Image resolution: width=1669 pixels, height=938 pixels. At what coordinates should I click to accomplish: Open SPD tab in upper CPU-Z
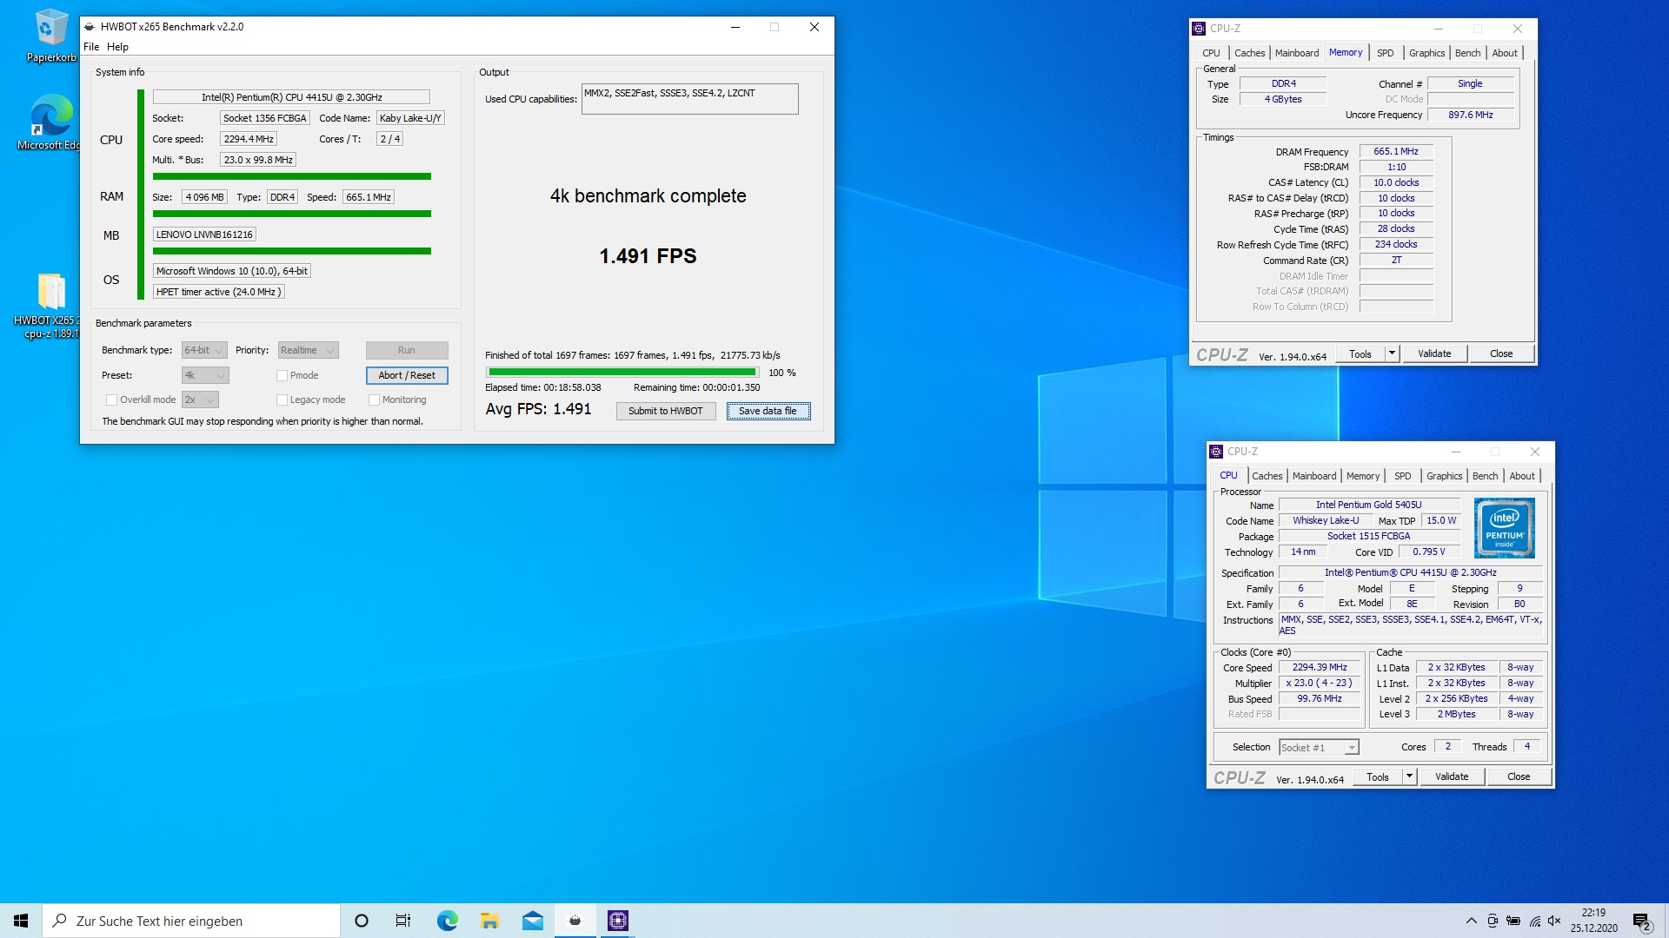1385,53
